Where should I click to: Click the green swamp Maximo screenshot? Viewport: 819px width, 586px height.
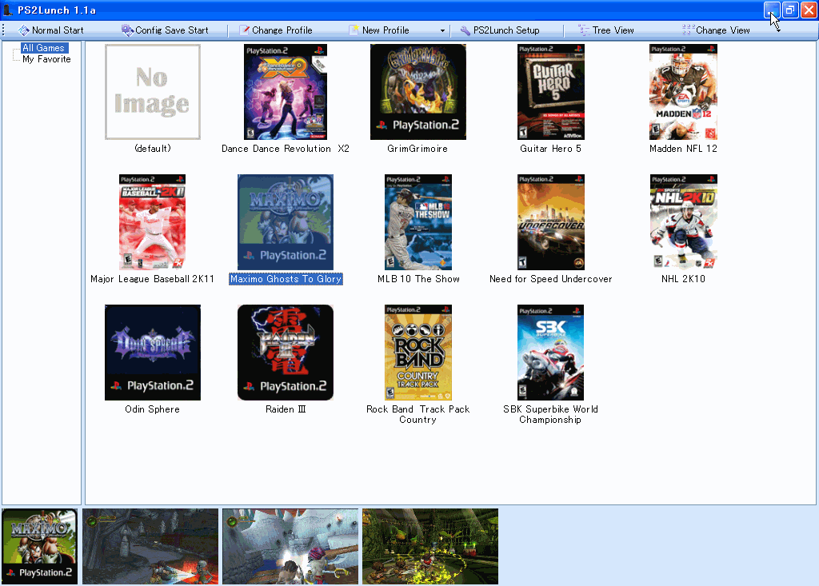pos(430,546)
